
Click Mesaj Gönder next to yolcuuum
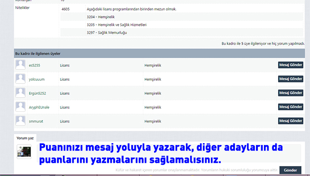(x=291, y=79)
